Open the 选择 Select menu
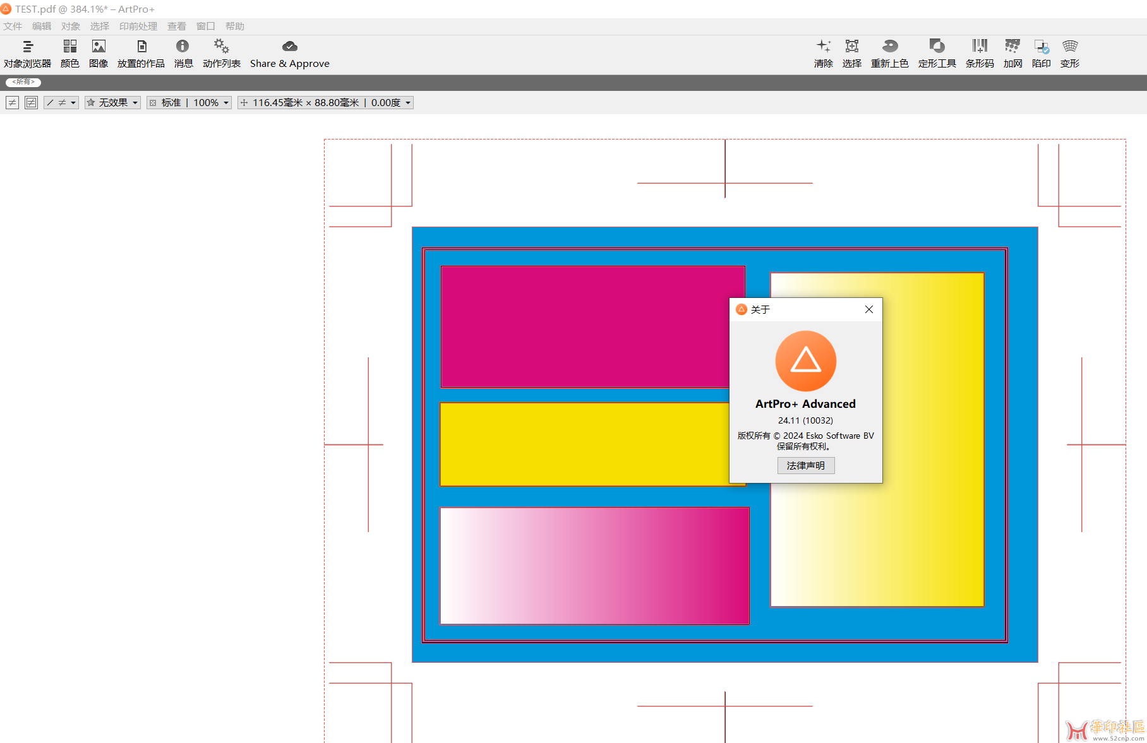 click(100, 27)
